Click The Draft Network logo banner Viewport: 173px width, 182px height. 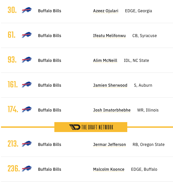coord(91,127)
